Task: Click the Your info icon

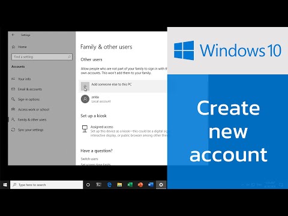Action: (x=13, y=79)
